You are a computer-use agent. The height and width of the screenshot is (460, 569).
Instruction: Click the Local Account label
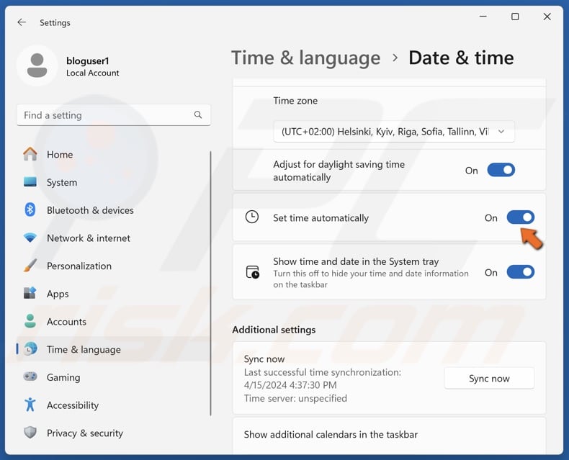point(92,73)
